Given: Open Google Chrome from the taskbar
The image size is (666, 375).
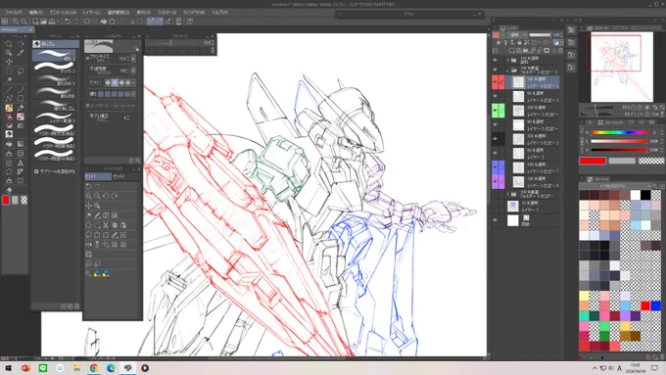Looking at the screenshot, I should click(94, 368).
